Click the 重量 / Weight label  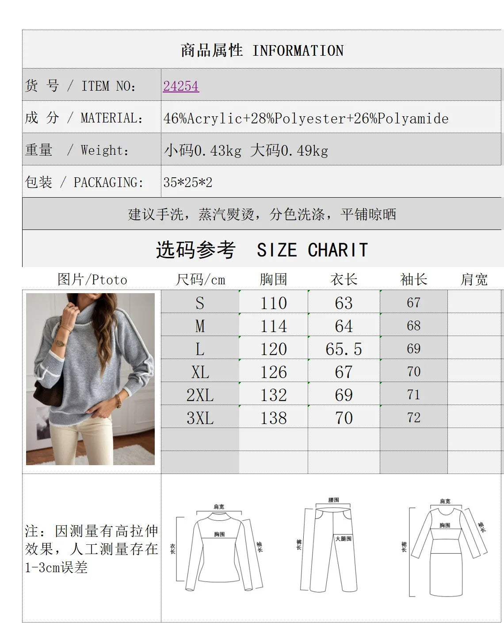[x=77, y=150]
